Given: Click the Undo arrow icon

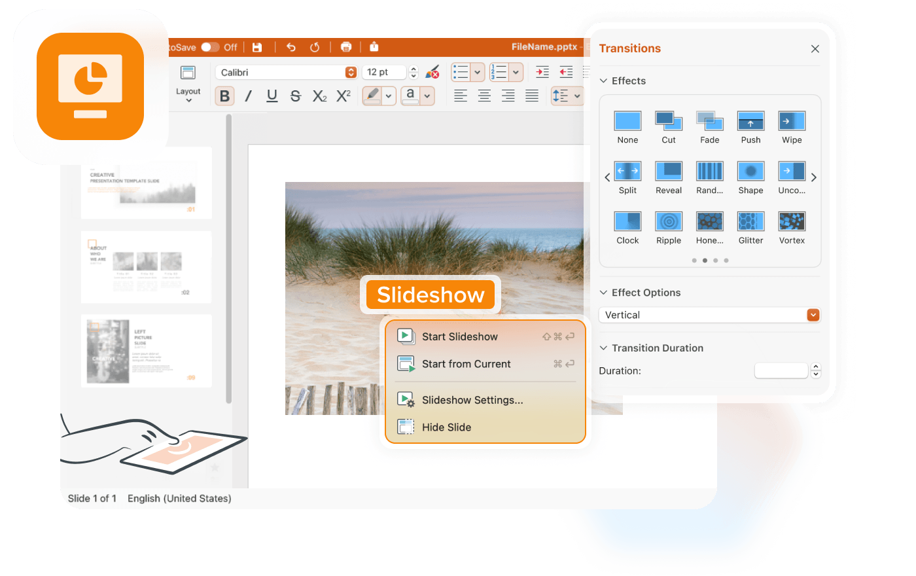Looking at the screenshot, I should pos(291,47).
